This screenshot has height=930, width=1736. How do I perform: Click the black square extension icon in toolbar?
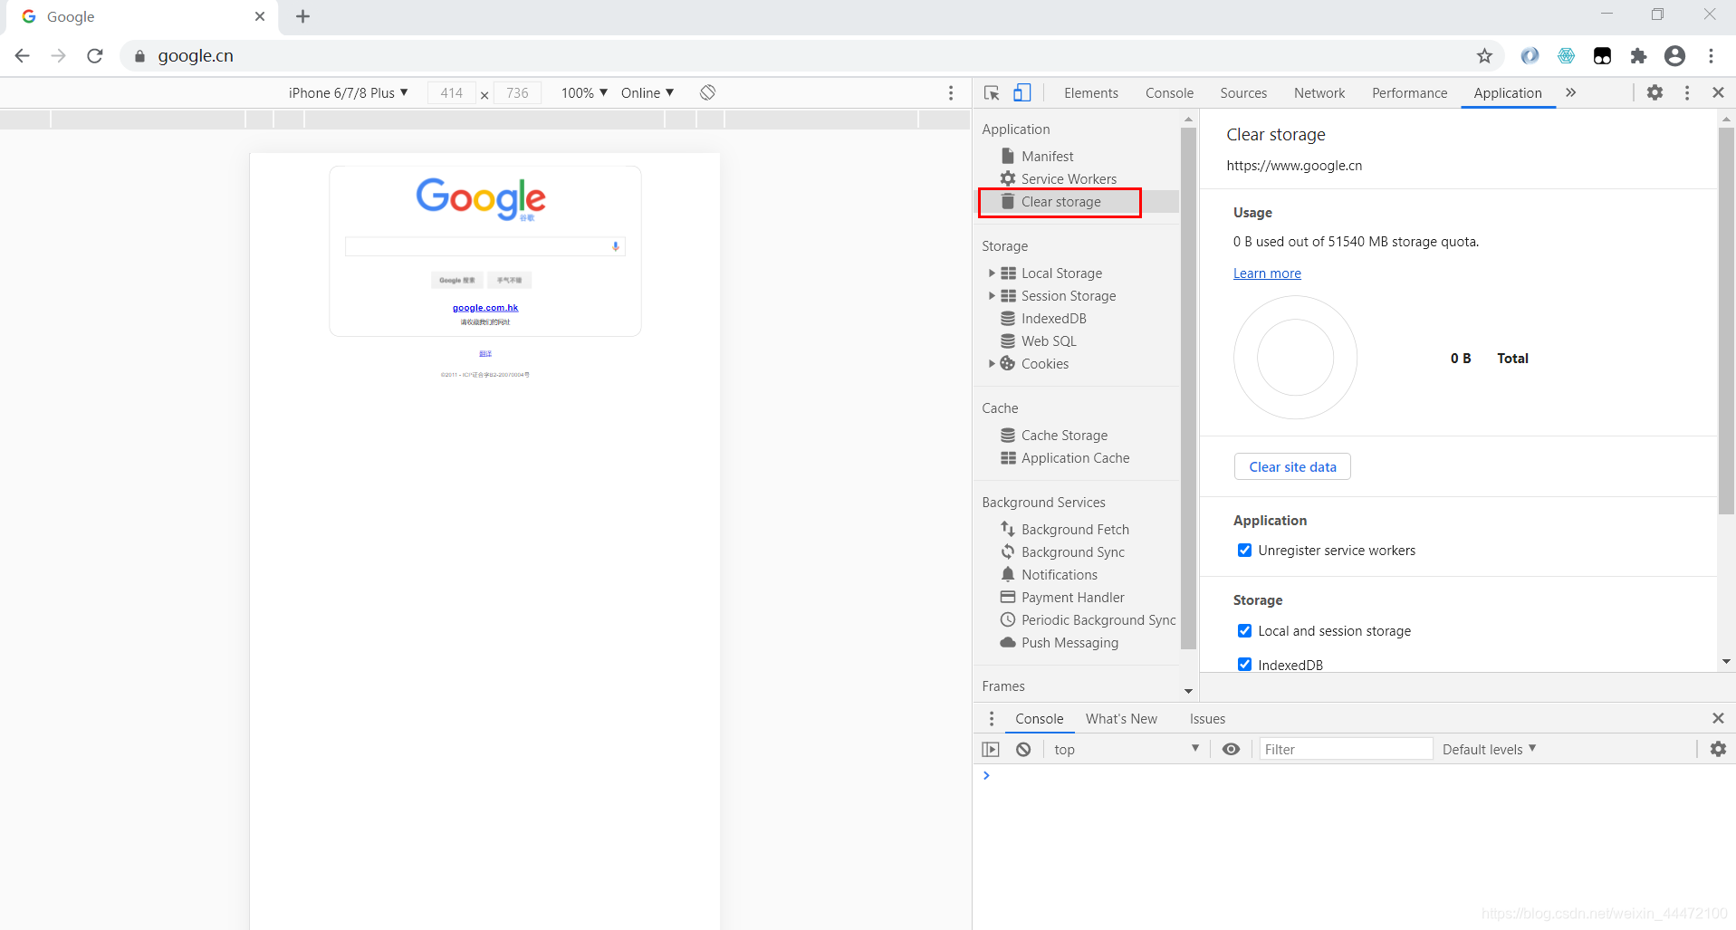point(1602,56)
